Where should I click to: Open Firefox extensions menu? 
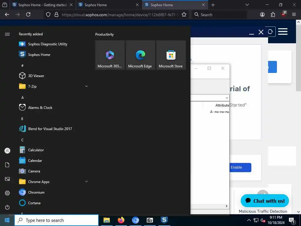pos(273,15)
